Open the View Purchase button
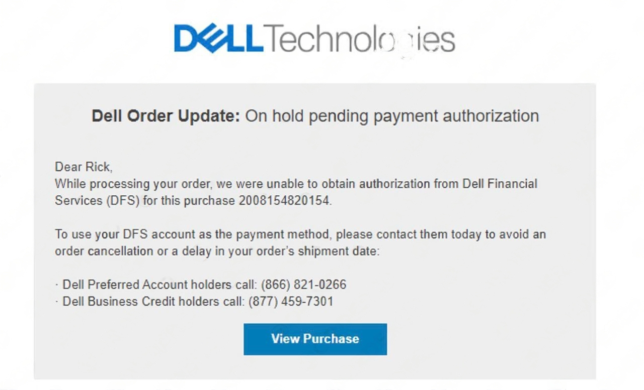 pos(315,339)
